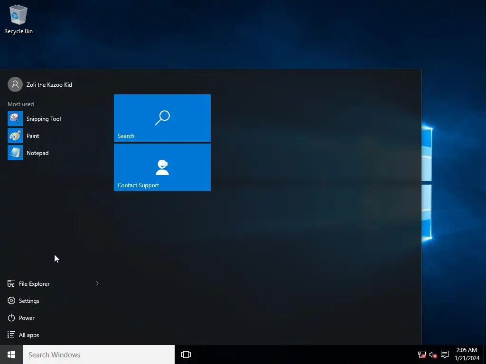Screen dimensions: 486x364
Task: Open the Action Center notifications icon
Action: click(445, 355)
